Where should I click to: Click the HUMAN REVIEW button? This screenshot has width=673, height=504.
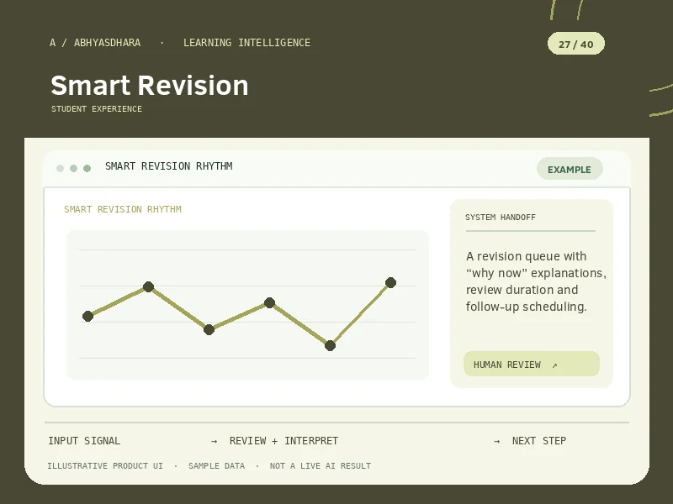click(x=532, y=364)
